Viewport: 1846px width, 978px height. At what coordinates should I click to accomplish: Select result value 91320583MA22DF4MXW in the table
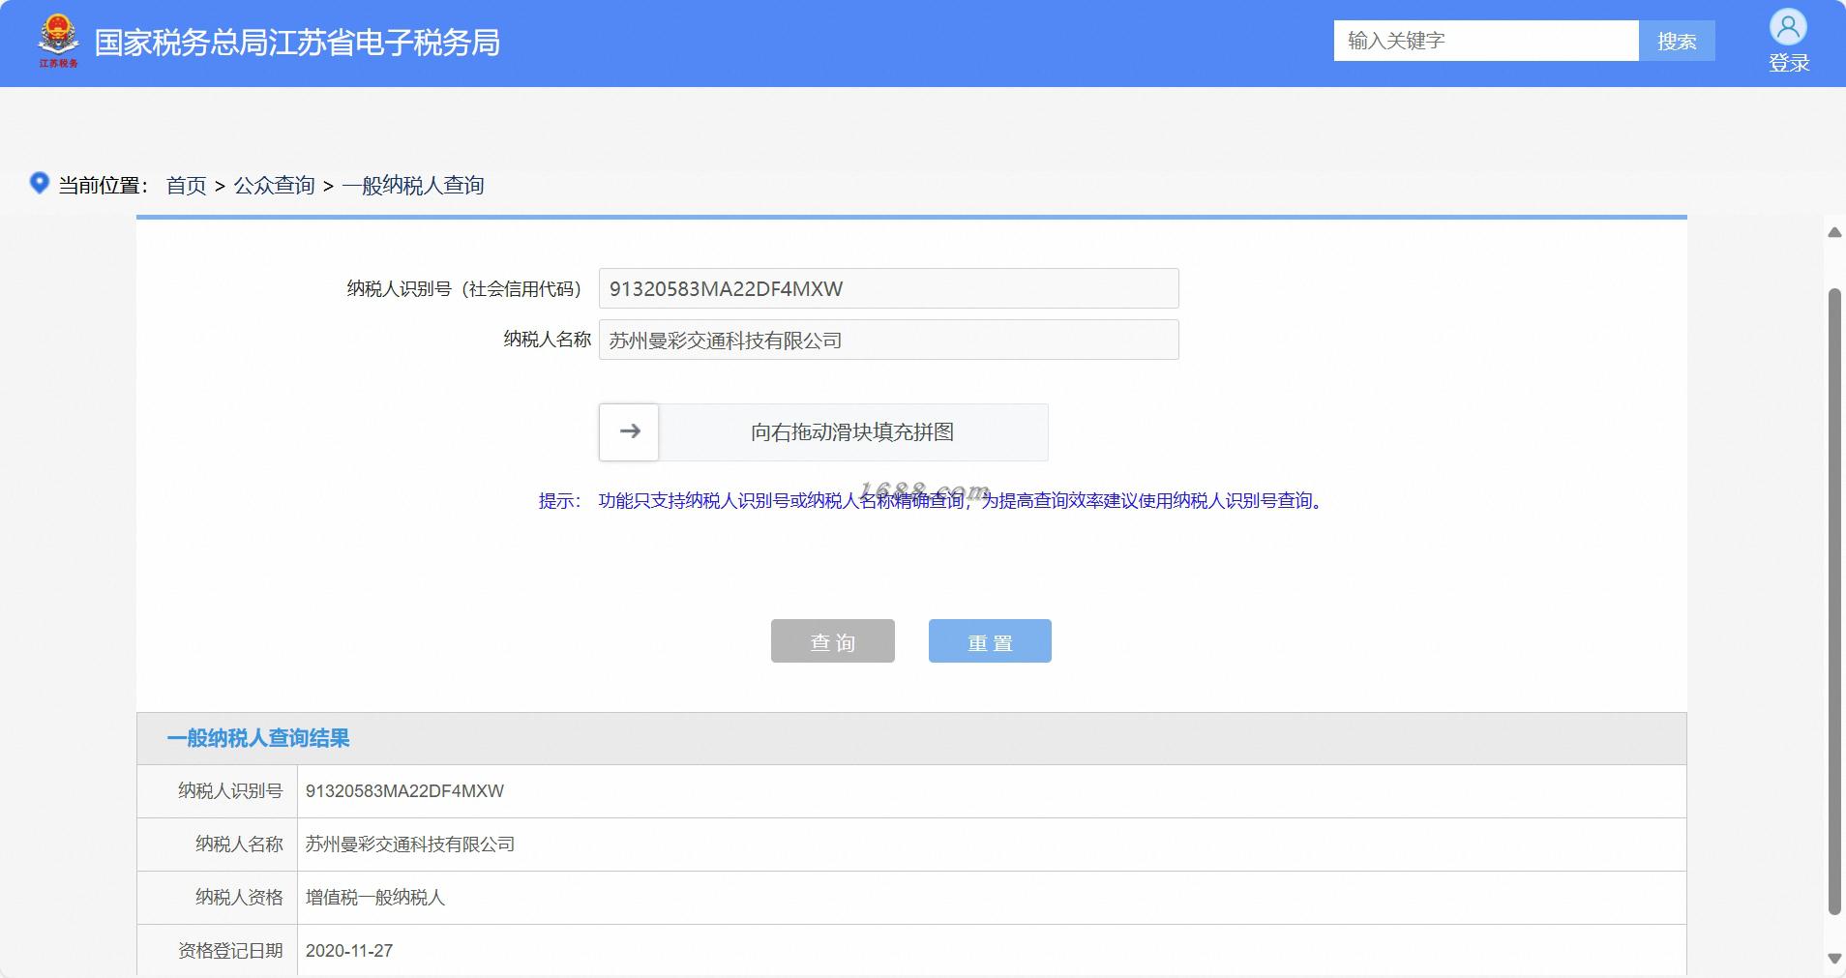point(404,791)
